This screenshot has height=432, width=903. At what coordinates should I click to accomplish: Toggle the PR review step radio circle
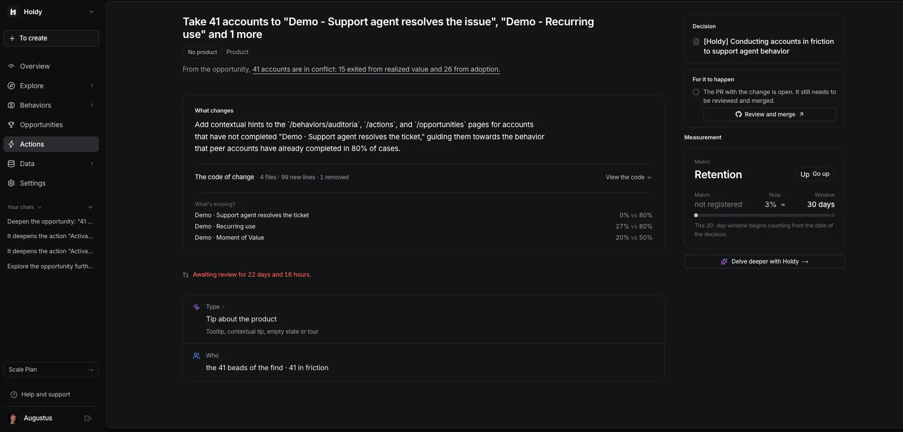point(696,92)
